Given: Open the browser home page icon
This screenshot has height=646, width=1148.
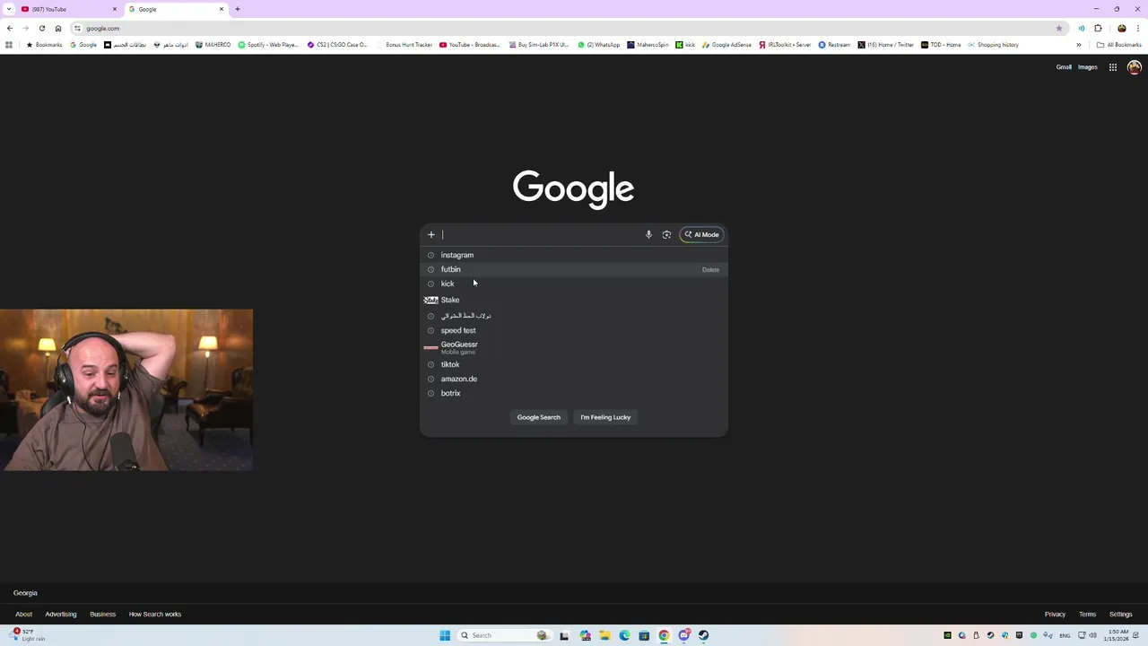Looking at the screenshot, I should [x=58, y=28].
